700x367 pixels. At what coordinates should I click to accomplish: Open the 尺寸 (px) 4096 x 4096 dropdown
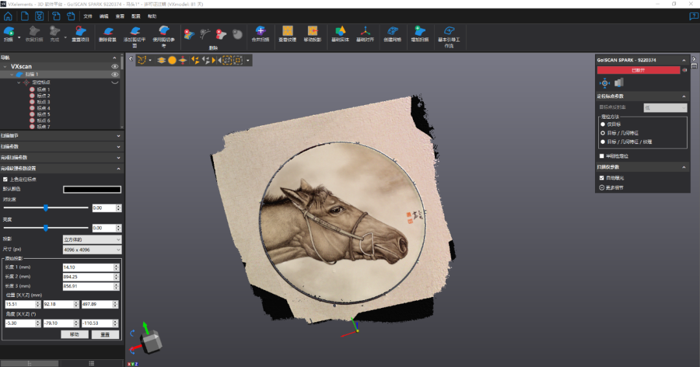tap(92, 250)
